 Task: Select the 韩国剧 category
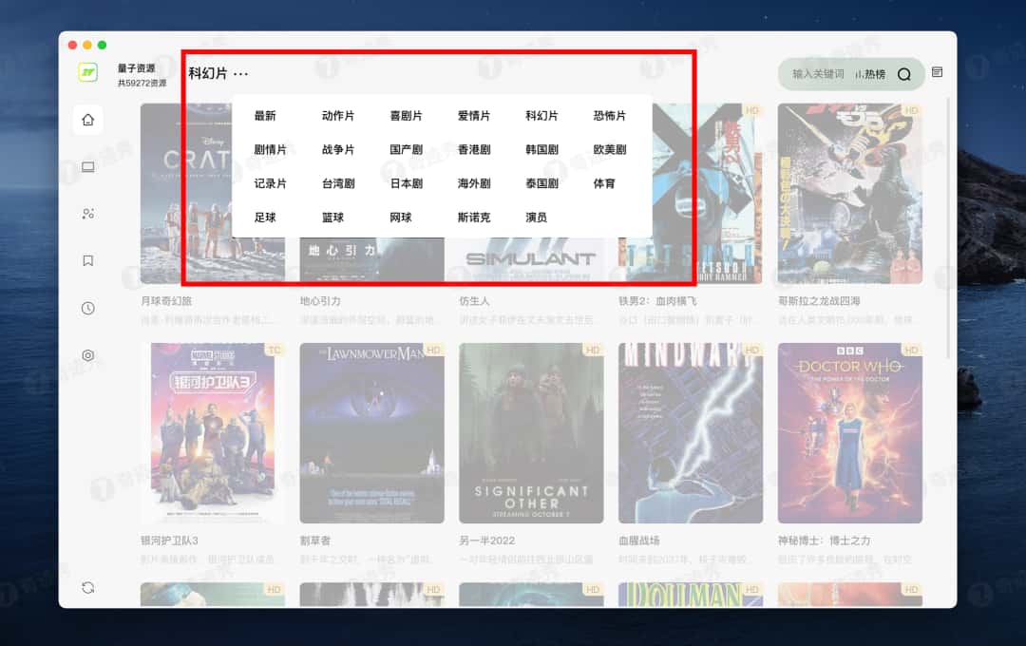pyautogui.click(x=541, y=150)
